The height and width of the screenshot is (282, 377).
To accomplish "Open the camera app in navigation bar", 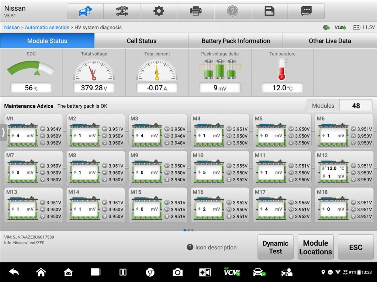I will click(x=177, y=272).
